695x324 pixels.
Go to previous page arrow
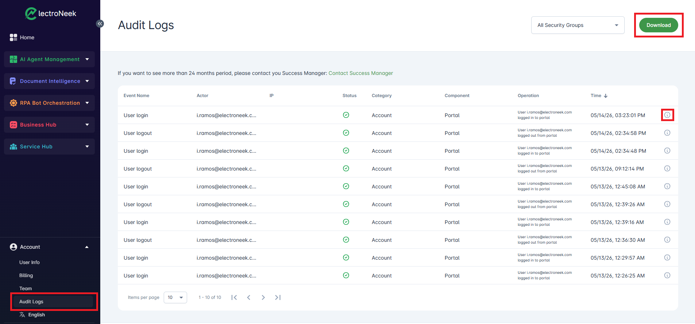[x=249, y=297]
